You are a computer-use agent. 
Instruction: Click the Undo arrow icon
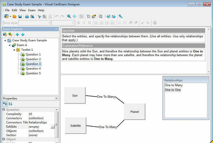[x=57, y=16]
